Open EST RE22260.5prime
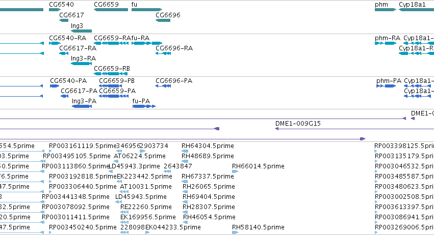 pyautogui.click(x=146, y=207)
